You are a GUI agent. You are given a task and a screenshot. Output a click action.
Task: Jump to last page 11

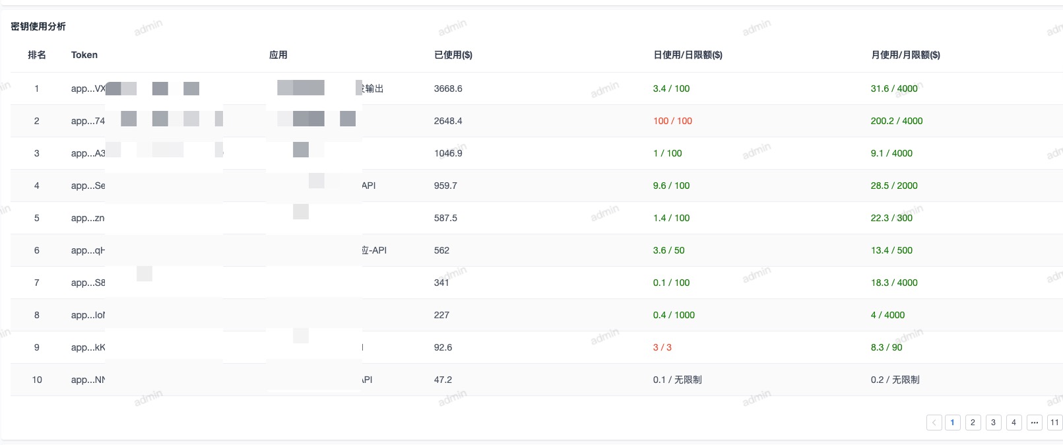point(1054,423)
